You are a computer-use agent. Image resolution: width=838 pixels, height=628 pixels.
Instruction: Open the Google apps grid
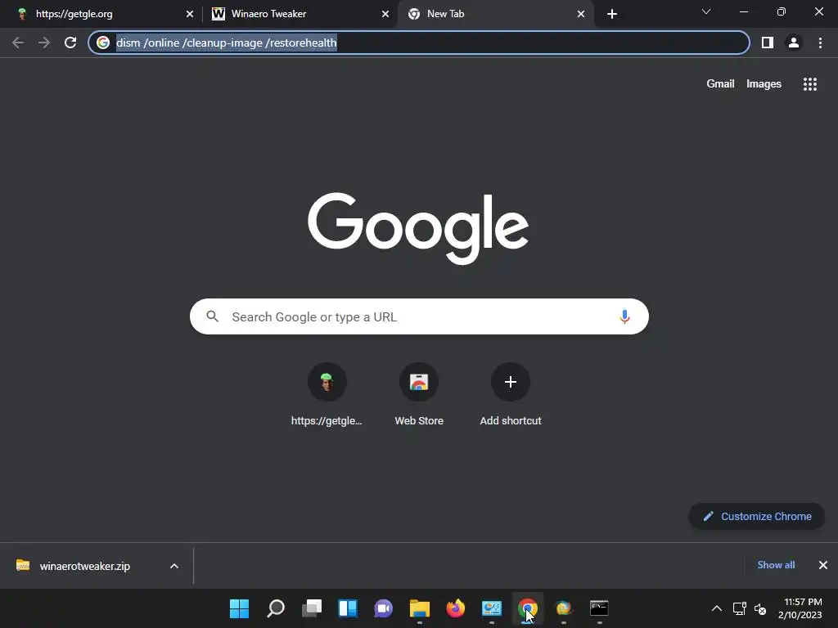tap(809, 84)
